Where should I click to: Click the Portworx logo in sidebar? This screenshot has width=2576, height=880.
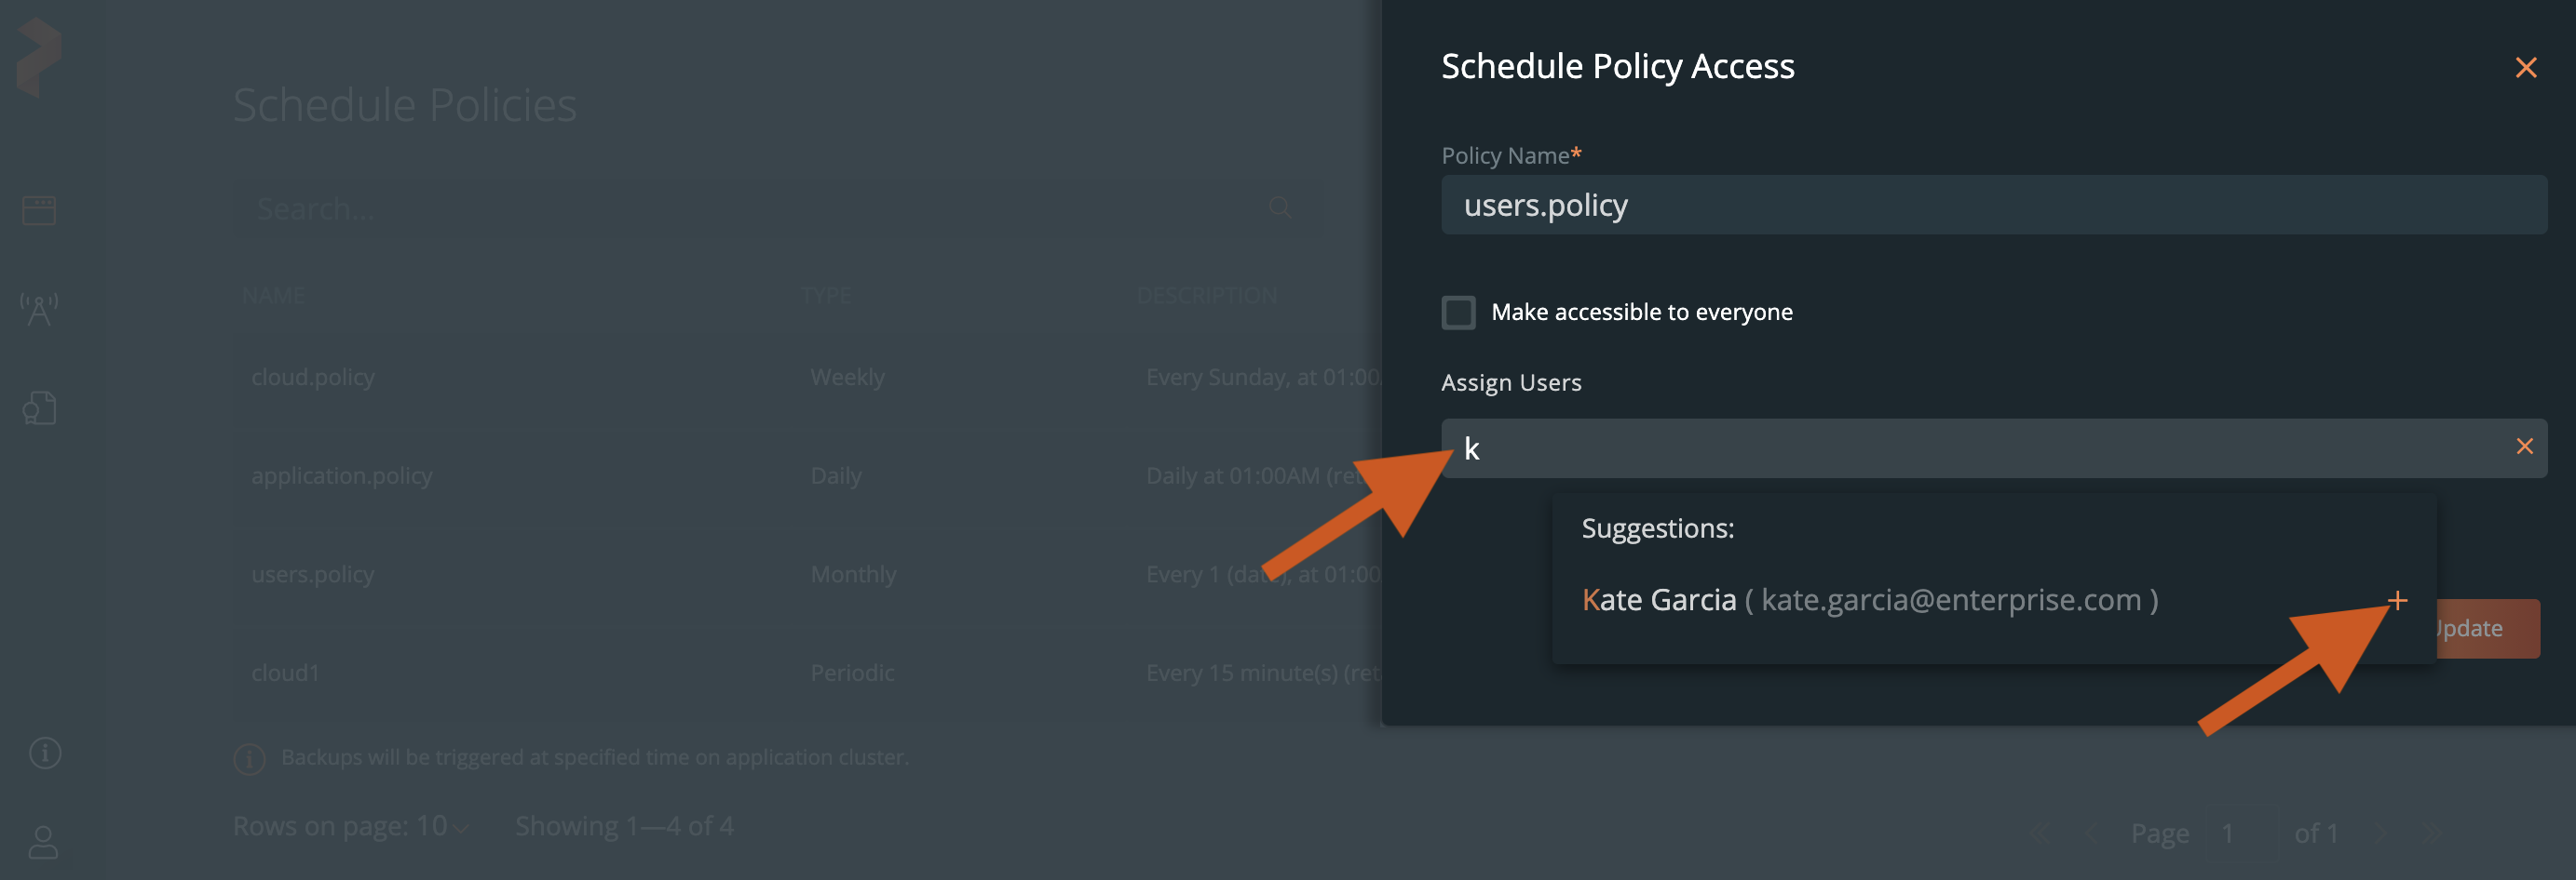pyautogui.click(x=40, y=58)
